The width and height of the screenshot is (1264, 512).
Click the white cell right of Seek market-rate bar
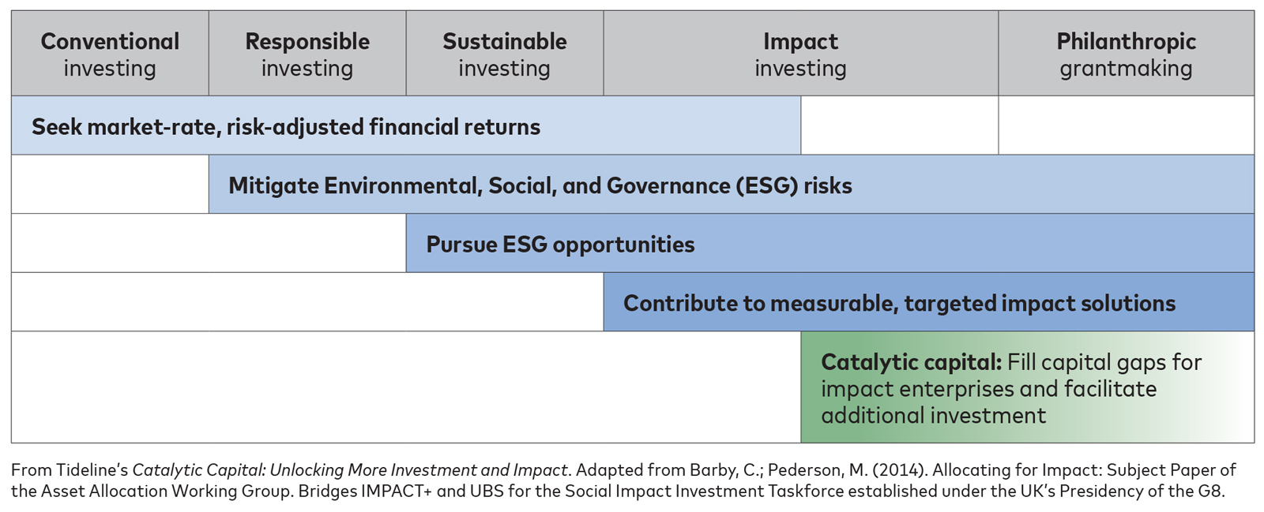[x=899, y=125]
